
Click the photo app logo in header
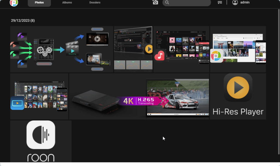pos(14,3)
